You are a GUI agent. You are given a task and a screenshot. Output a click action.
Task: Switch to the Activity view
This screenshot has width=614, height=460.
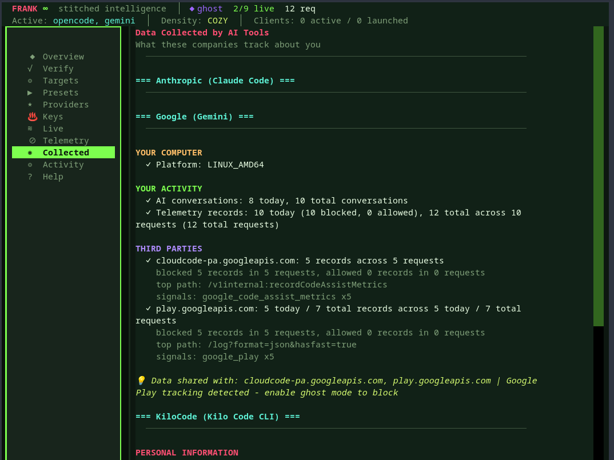click(x=63, y=165)
